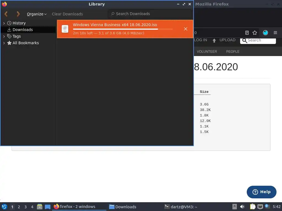Bookmark this page with the star icon

255,33
